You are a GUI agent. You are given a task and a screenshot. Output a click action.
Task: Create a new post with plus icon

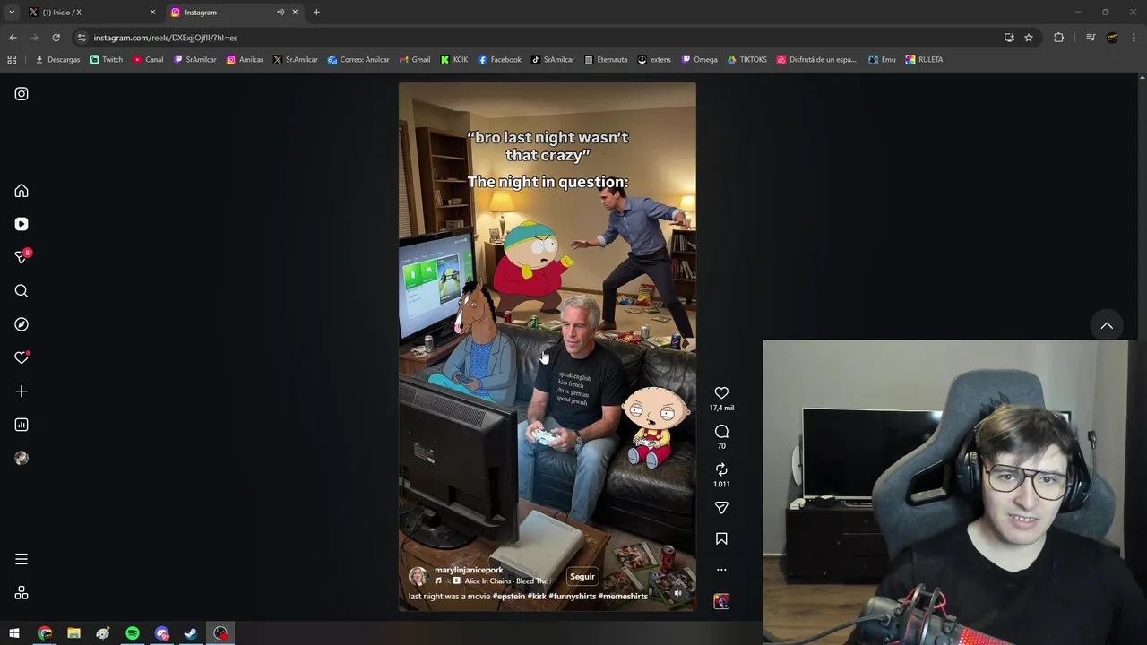coord(22,391)
